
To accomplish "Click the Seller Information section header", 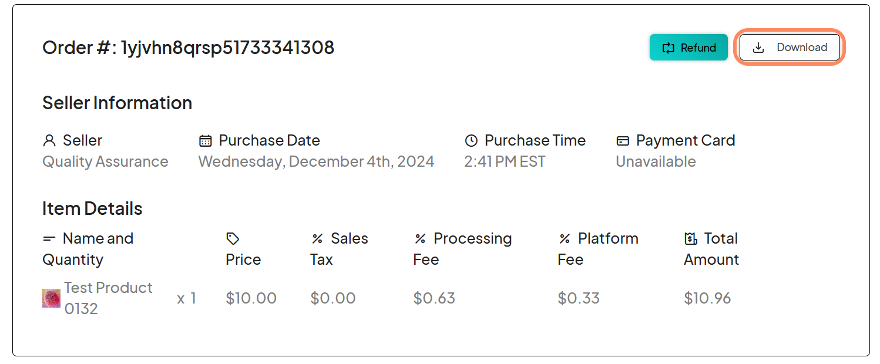I will (x=117, y=103).
